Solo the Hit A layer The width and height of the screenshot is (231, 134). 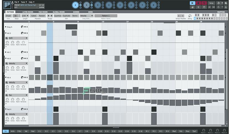(x=27, y=77)
